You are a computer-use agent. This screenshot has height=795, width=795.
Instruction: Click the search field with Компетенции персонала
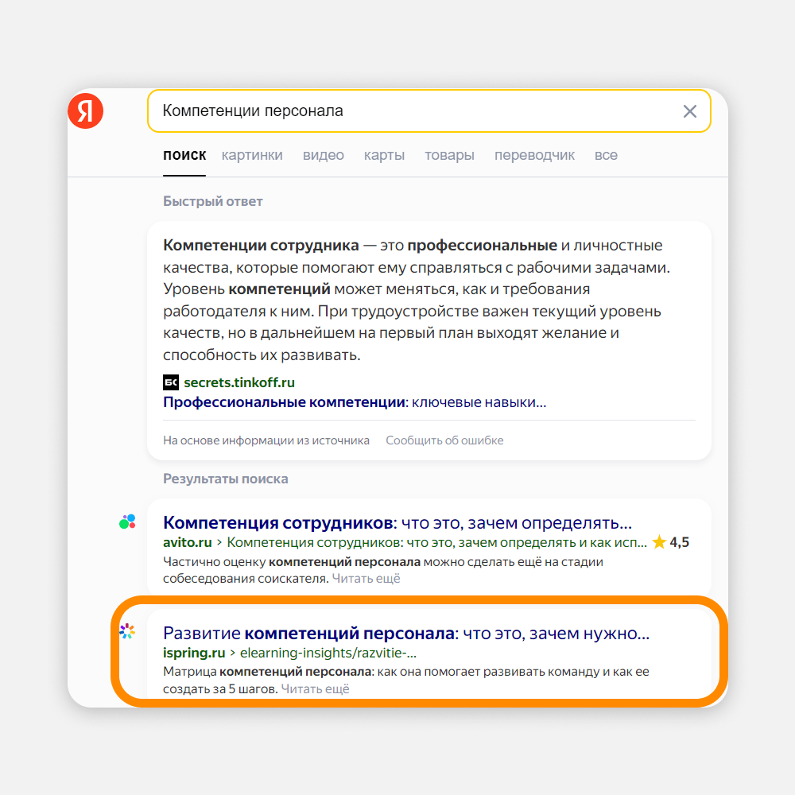pos(413,111)
